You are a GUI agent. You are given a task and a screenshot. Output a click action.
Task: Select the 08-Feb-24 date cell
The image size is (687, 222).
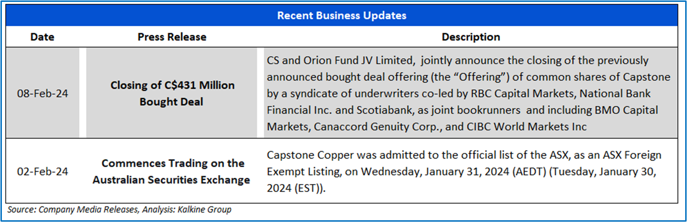click(42, 93)
